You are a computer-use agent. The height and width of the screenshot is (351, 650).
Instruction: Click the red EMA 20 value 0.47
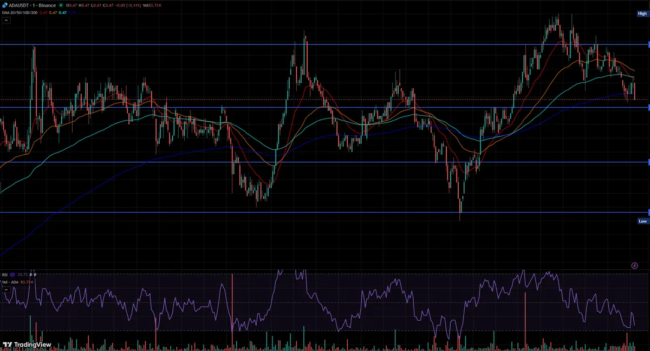(x=44, y=12)
